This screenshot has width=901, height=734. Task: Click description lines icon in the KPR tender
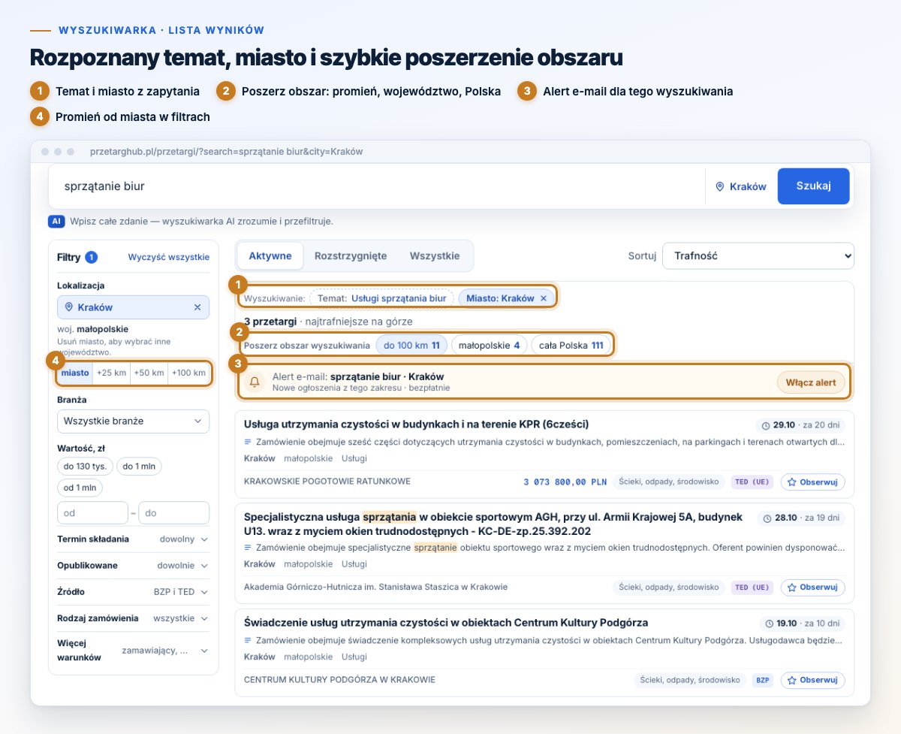coord(249,443)
